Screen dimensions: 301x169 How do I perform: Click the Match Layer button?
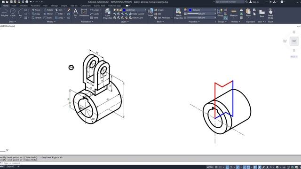tap(136, 18)
